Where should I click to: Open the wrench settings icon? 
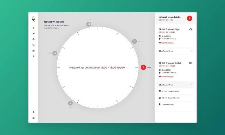click(x=33, y=57)
